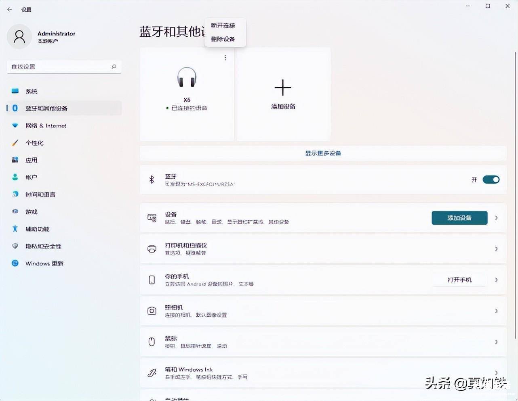
Task: Click the 设备 row keyboard-mouse icon
Action: [152, 218]
